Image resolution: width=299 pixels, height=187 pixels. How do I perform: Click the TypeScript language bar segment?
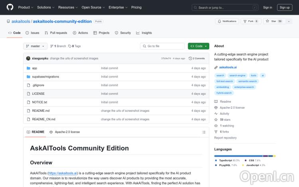(238, 156)
